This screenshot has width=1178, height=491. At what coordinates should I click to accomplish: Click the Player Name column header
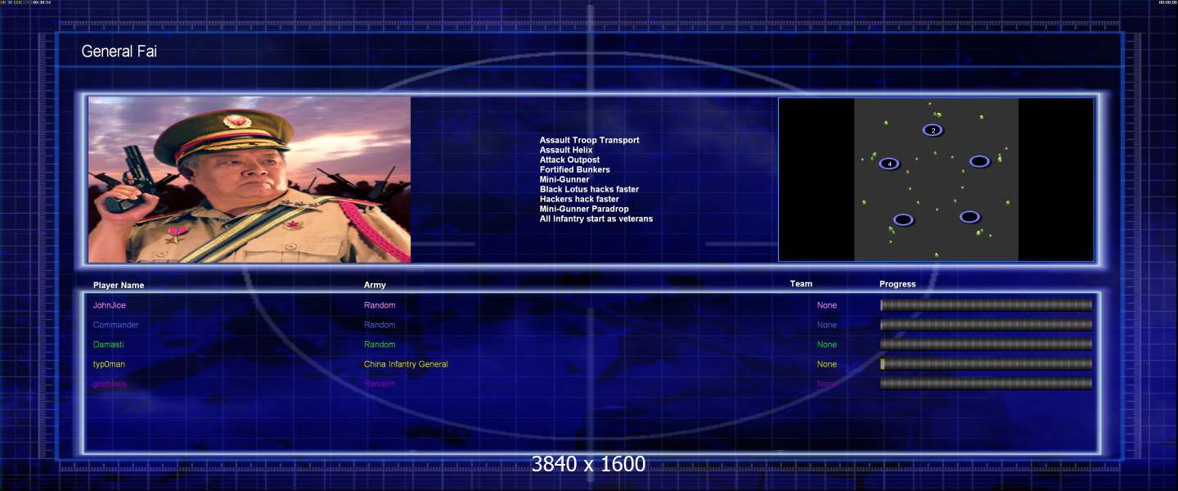[119, 286]
